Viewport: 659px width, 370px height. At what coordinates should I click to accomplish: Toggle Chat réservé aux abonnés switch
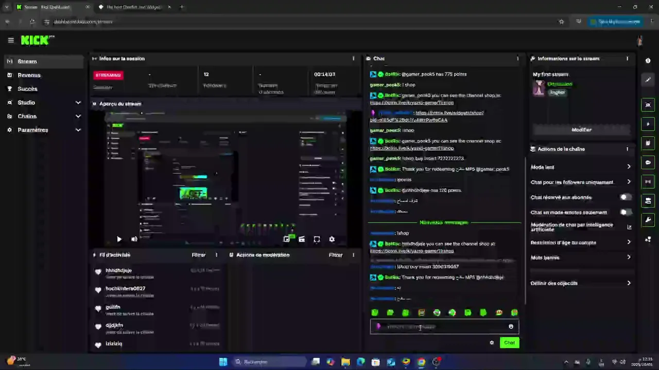point(626,197)
